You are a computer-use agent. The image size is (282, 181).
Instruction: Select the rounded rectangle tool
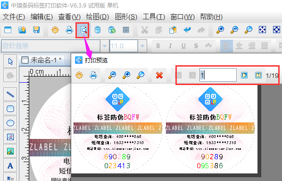coord(10,109)
